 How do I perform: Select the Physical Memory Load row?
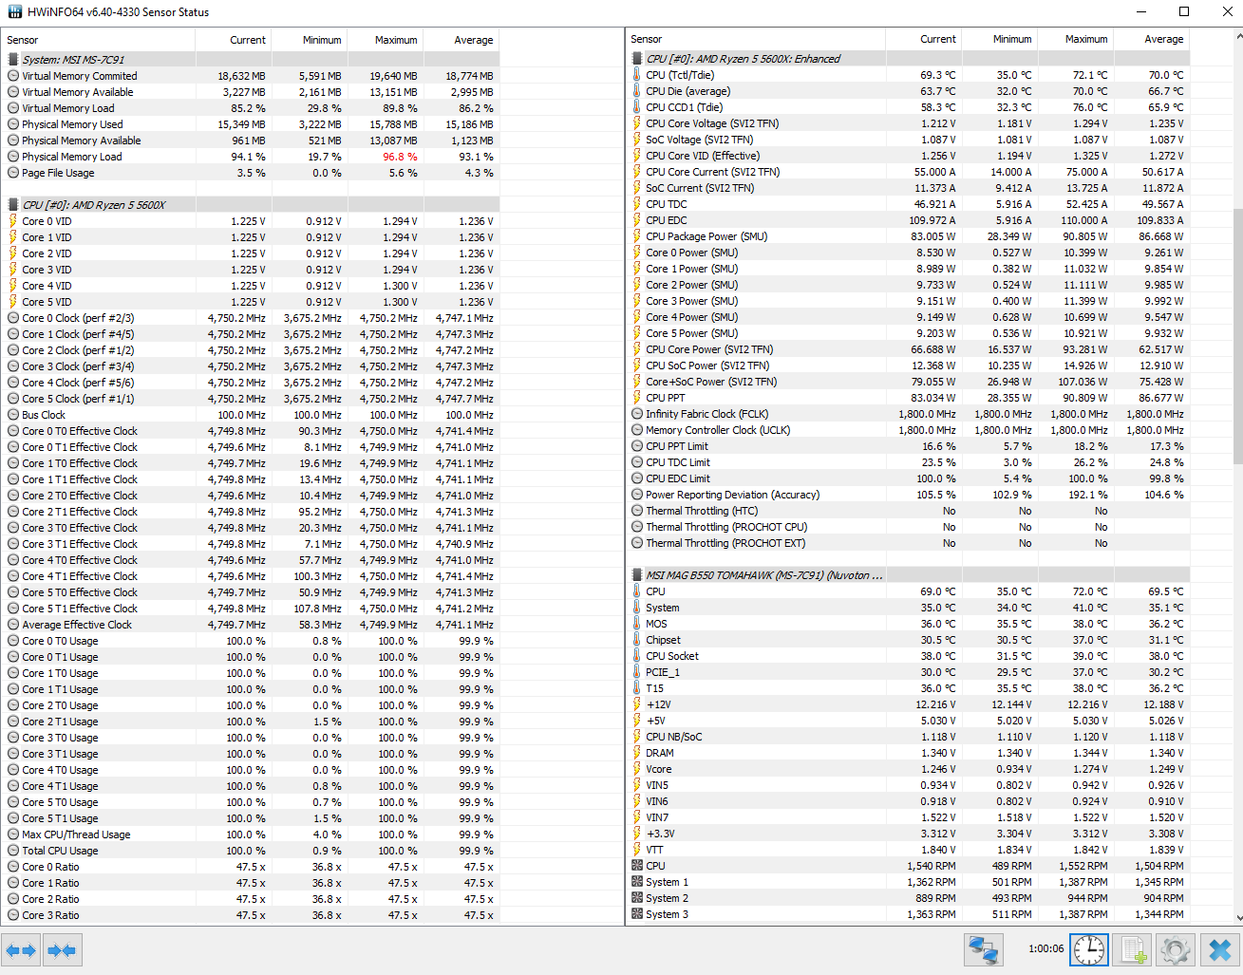[x=251, y=157]
